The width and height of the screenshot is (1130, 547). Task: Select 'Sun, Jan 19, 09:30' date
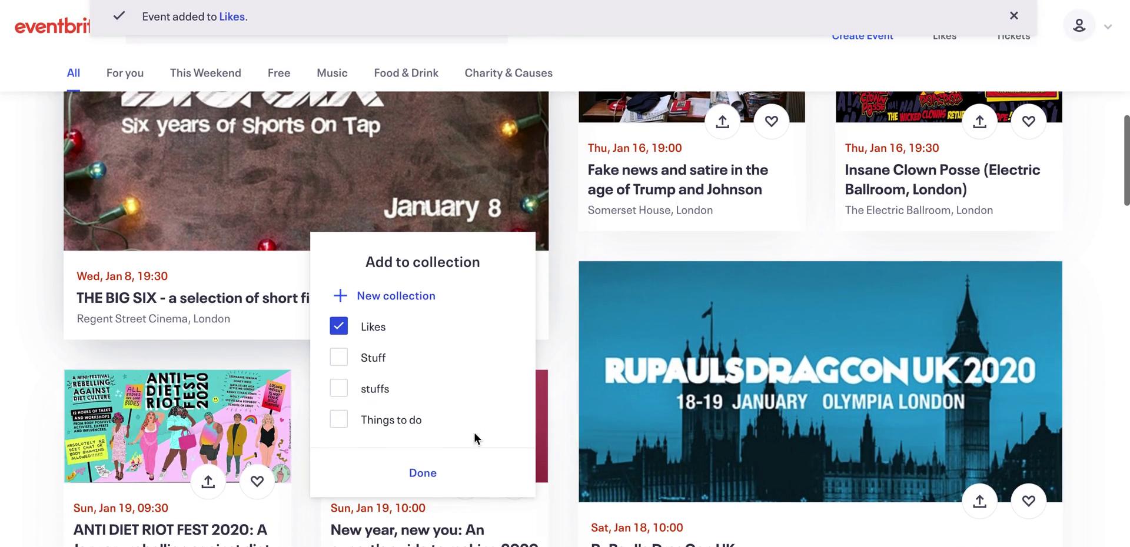[x=121, y=508]
